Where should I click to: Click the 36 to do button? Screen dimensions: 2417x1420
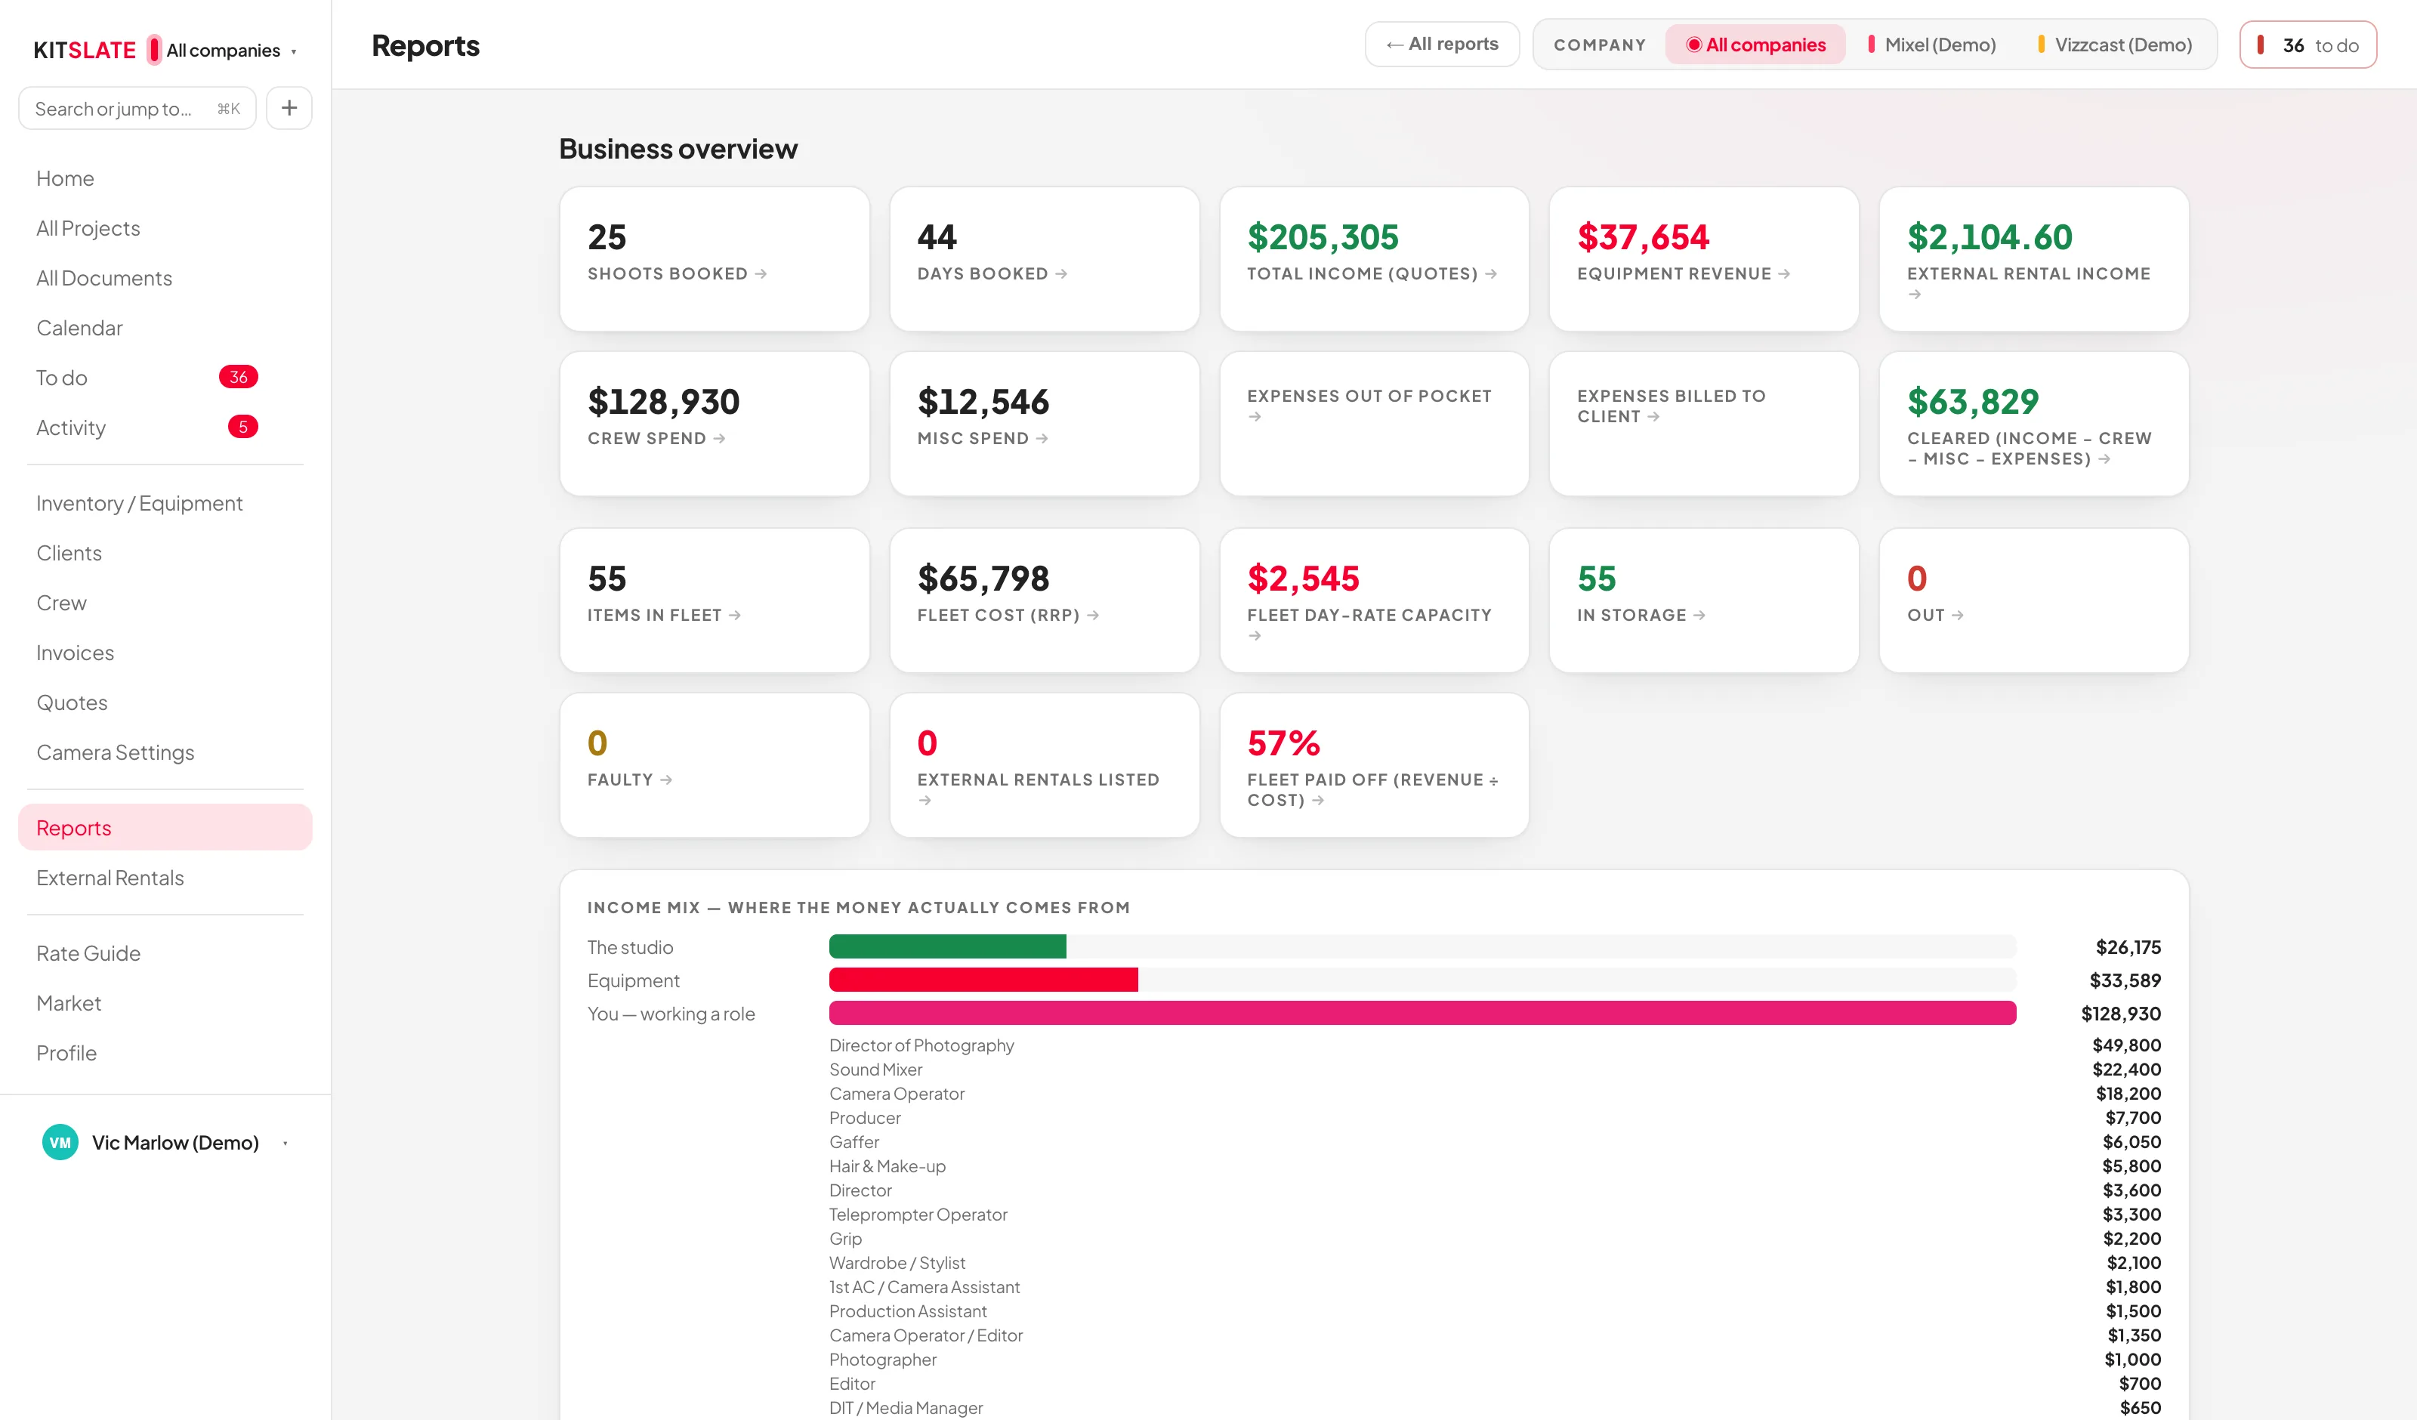coord(2307,45)
